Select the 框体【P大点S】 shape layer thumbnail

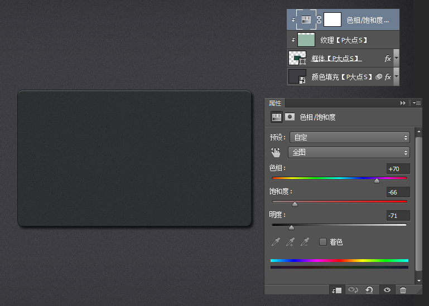click(297, 59)
